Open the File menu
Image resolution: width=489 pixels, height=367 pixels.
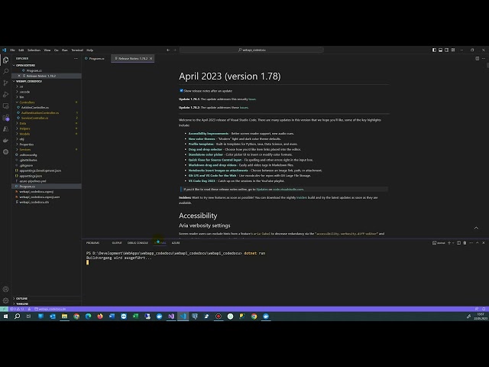pyautogui.click(x=12, y=50)
